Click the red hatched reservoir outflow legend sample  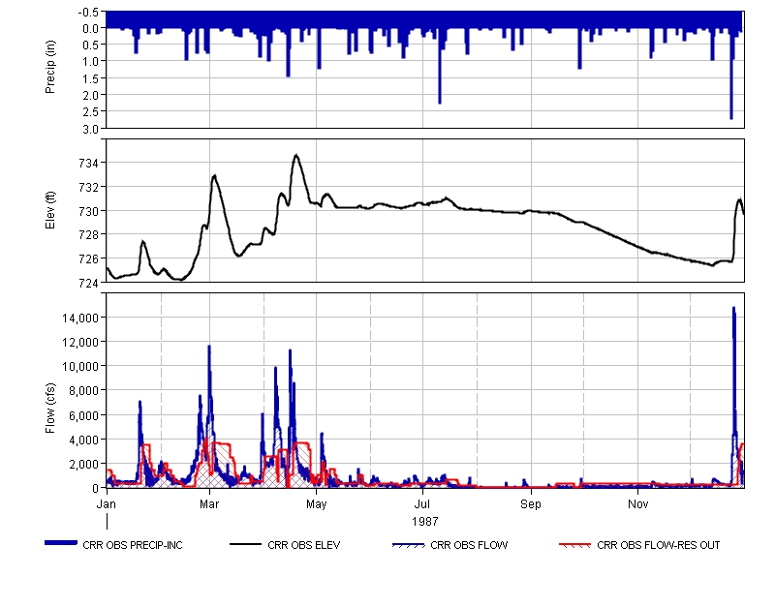[x=574, y=545]
